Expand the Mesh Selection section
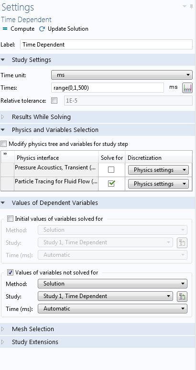Viewport: 196px width, 370px height. (33, 329)
